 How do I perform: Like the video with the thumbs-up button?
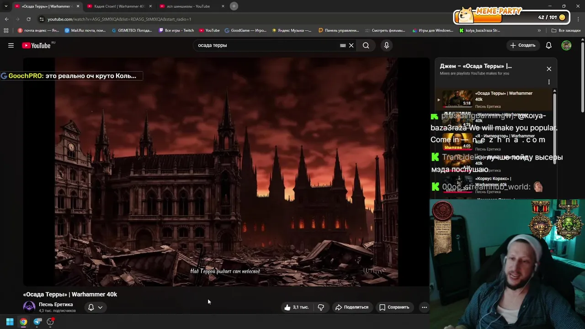pyautogui.click(x=297, y=307)
